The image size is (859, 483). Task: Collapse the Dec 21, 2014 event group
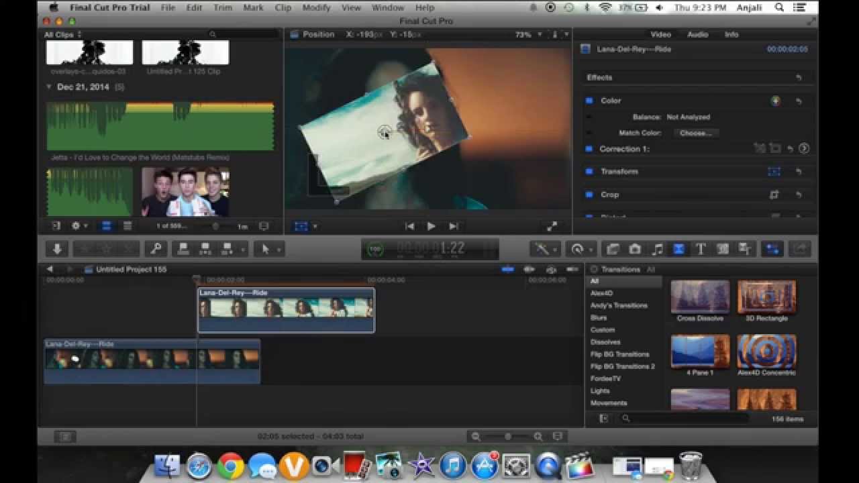(x=49, y=87)
